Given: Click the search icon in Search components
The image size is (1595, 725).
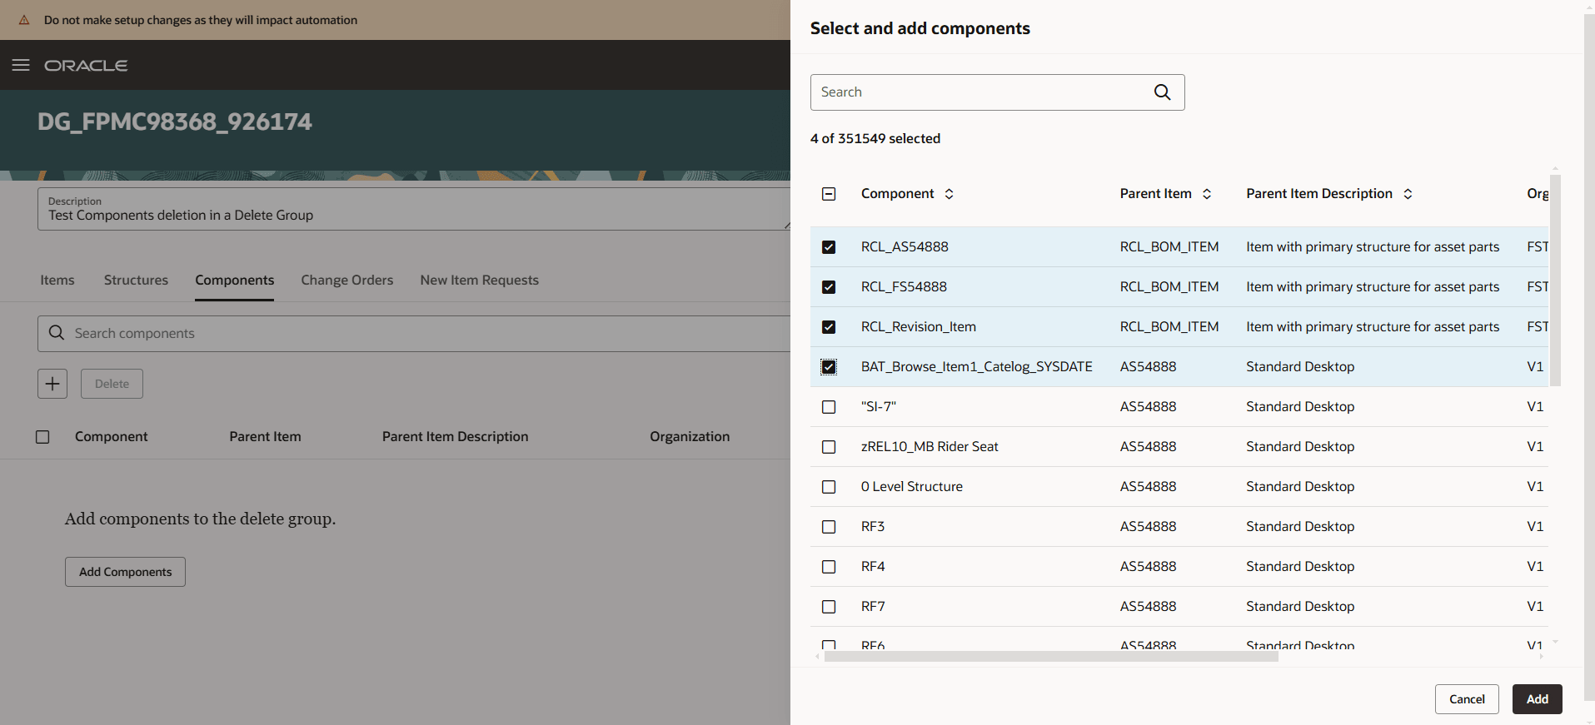Looking at the screenshot, I should tap(57, 333).
